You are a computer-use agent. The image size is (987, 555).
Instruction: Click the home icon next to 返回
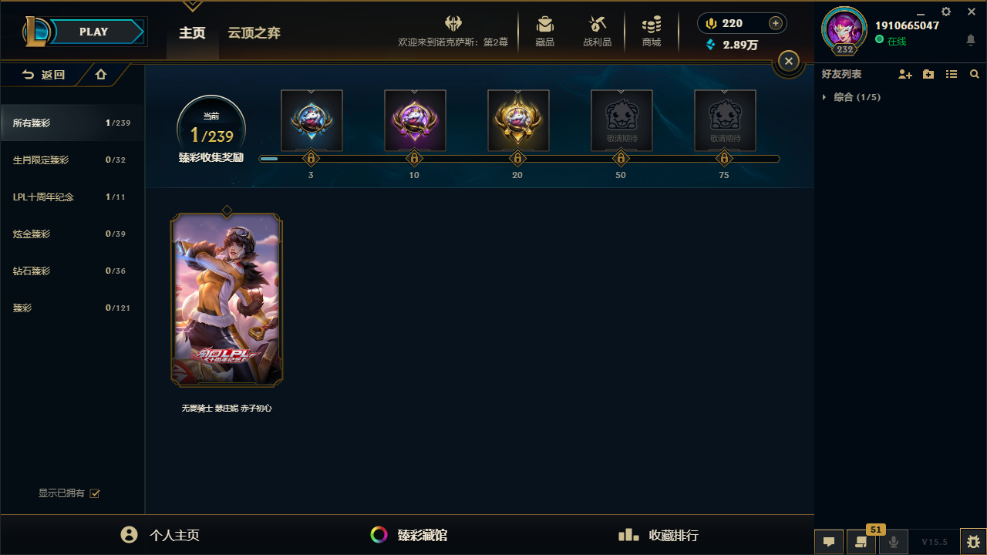(x=101, y=75)
